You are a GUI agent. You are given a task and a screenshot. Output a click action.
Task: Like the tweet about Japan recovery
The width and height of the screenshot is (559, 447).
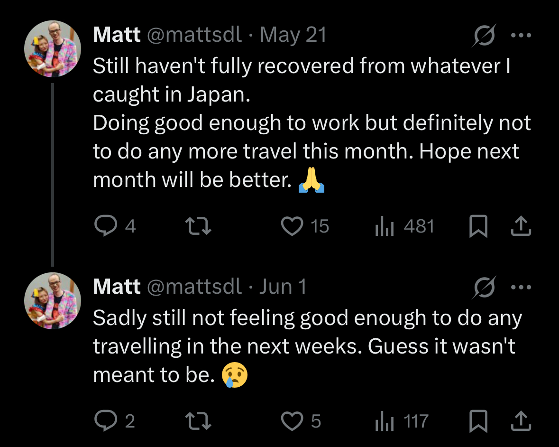(x=292, y=226)
